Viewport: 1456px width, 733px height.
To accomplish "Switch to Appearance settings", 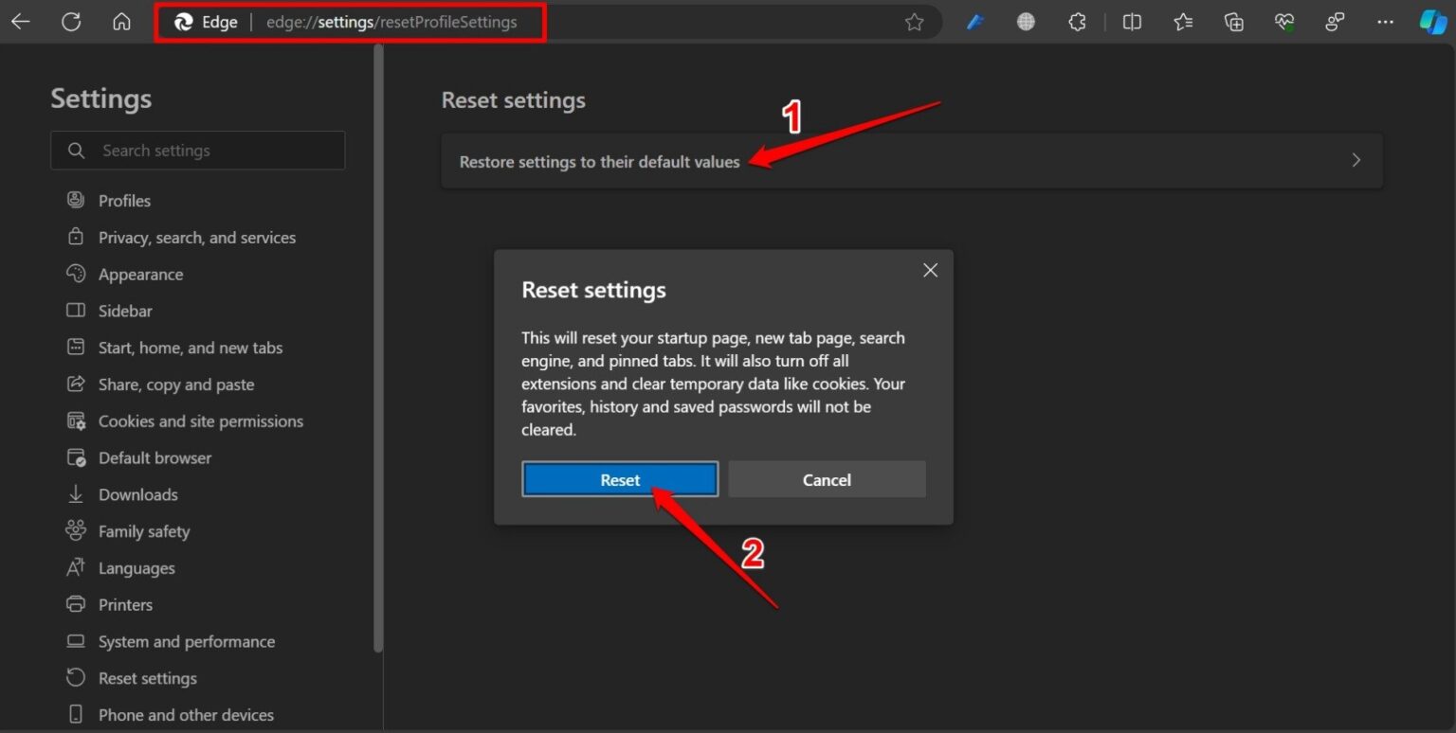I will tap(140, 274).
